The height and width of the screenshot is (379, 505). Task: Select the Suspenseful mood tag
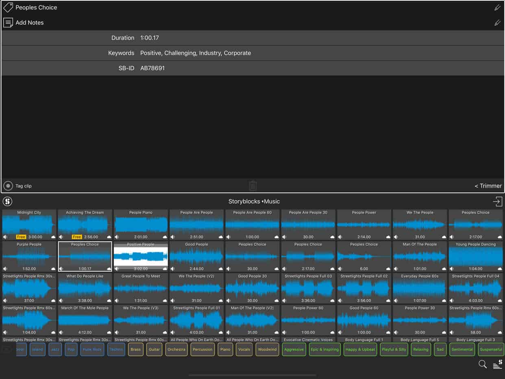491,349
